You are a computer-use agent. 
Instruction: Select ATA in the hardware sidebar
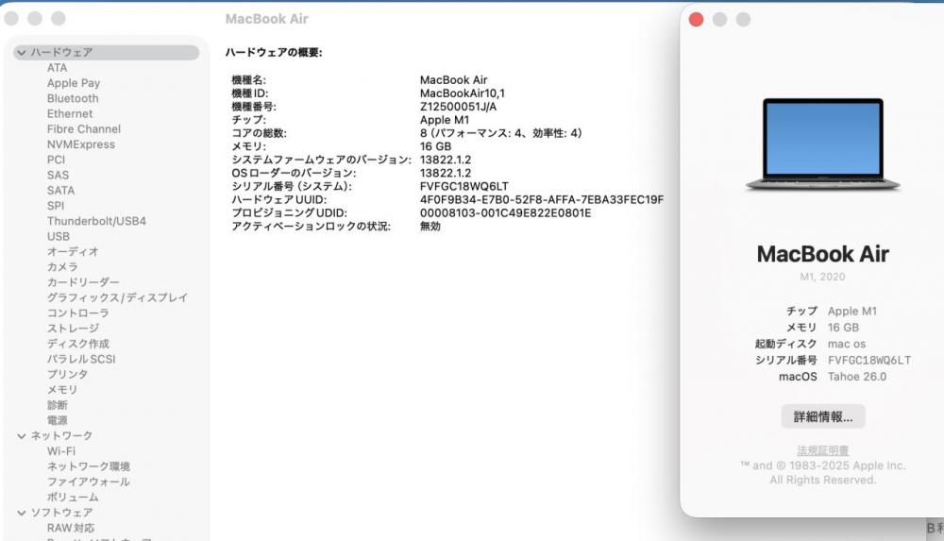click(58, 67)
